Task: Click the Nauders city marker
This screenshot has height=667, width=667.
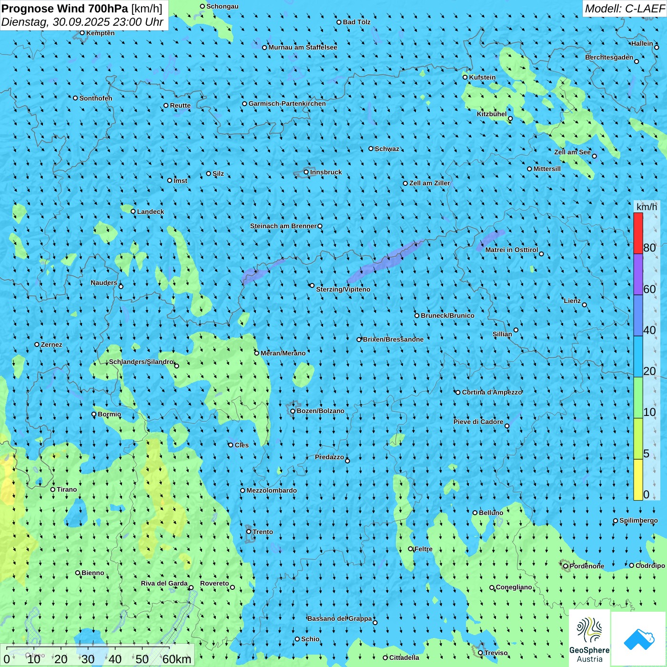Action: pos(121,286)
